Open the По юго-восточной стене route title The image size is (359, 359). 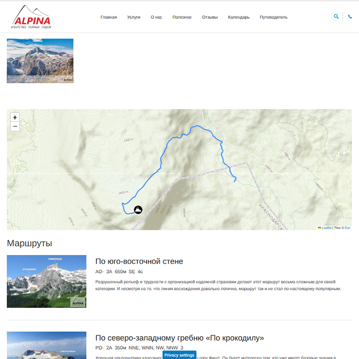pyautogui.click(x=139, y=261)
